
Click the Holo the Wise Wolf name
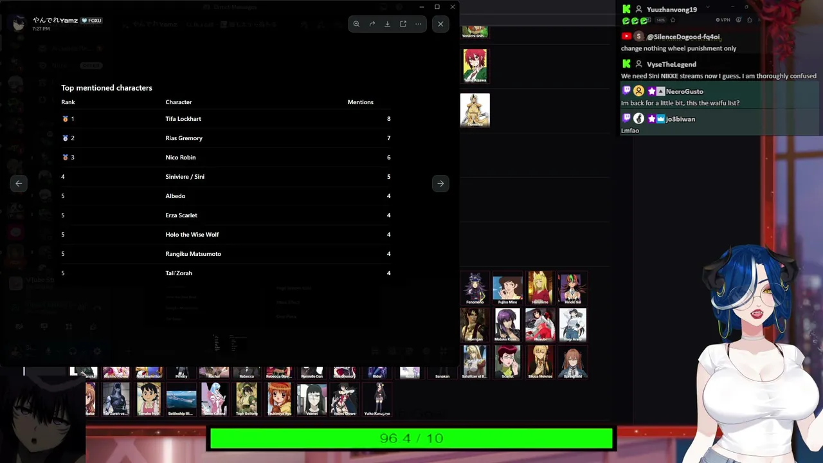click(x=192, y=235)
